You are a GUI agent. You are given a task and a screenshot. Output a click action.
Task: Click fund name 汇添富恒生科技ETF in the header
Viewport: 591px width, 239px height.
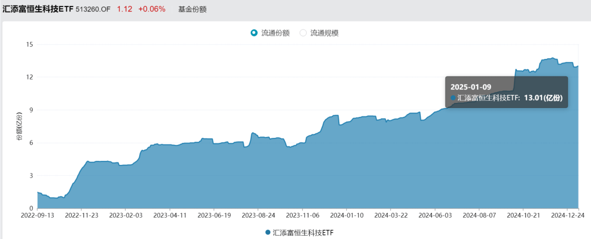click(38, 9)
